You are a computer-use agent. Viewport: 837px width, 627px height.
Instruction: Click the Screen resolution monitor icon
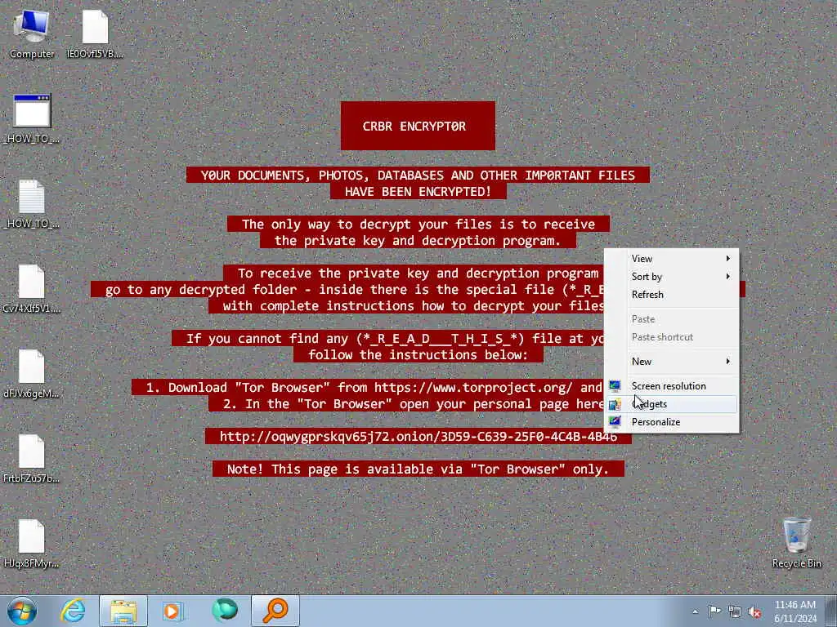(x=615, y=386)
